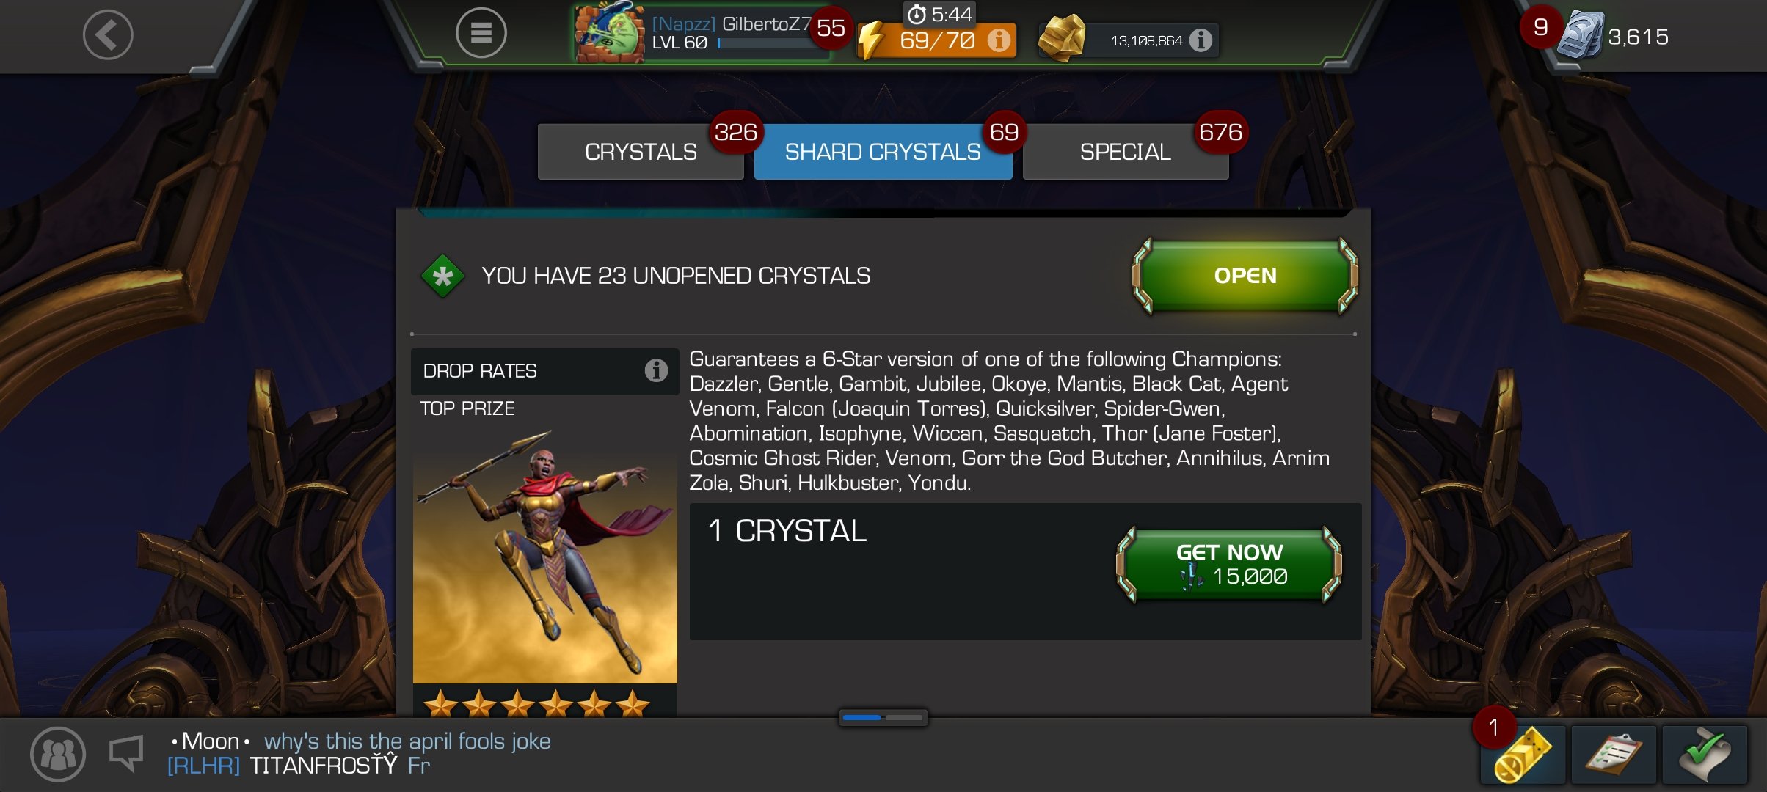Screen dimensions: 1767x792
Task: Go back with the arrow icon
Action: 108,34
